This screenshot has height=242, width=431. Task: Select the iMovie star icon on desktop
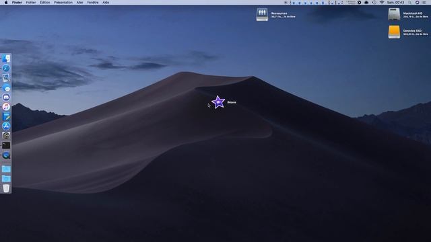(218, 102)
